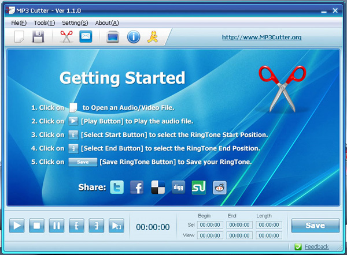
Task: Click the start bracket icon in step 3
Action: (73, 135)
